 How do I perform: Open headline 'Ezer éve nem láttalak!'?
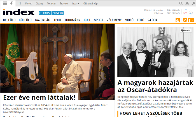[39, 97]
